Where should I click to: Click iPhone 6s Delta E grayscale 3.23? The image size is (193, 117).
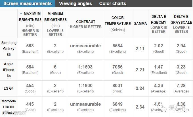pos(181,67)
